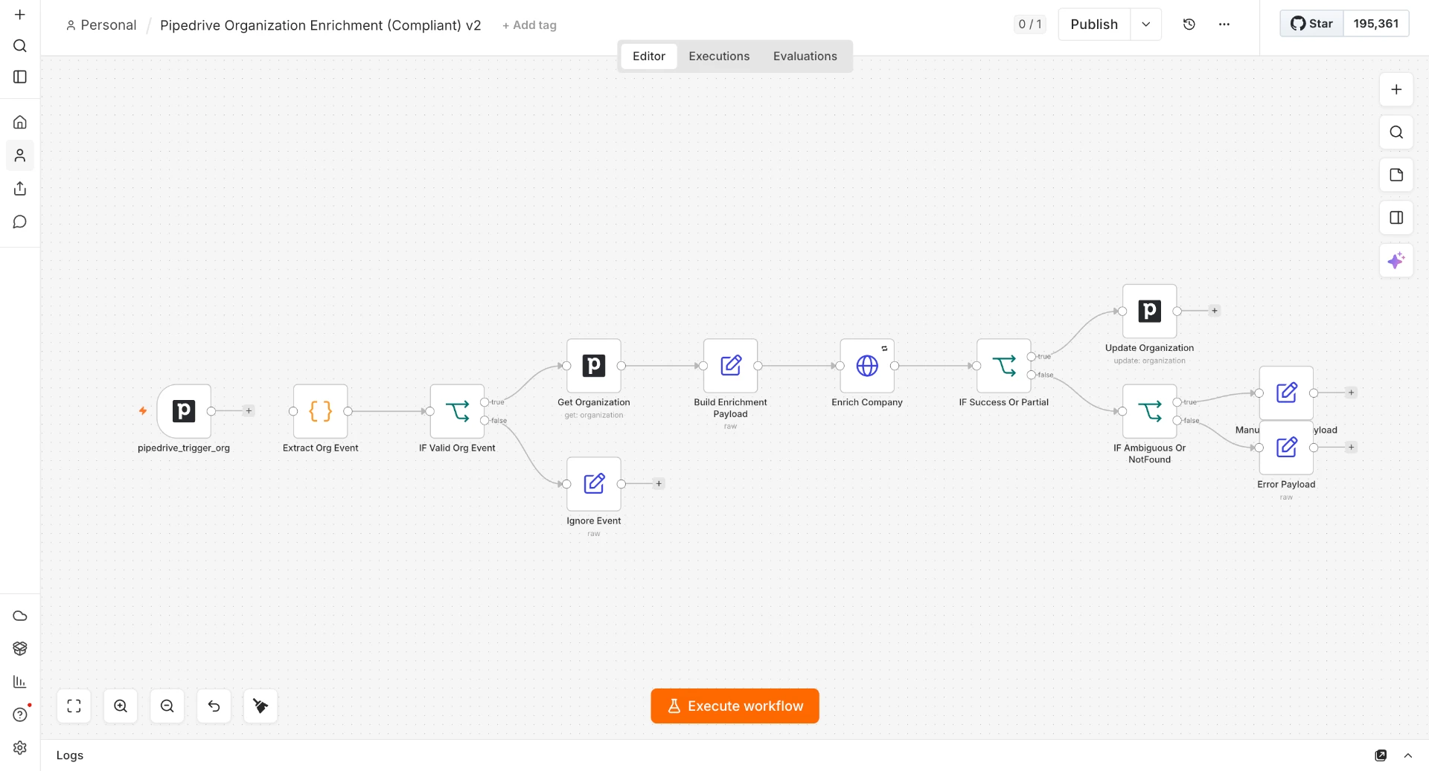The width and height of the screenshot is (1429, 771).
Task: Click plus after pipedrive_trigger_org node
Action: [x=249, y=411]
